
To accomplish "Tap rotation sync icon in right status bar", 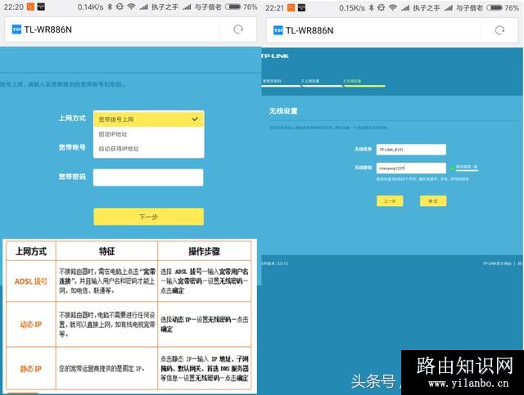I will click(382, 7).
